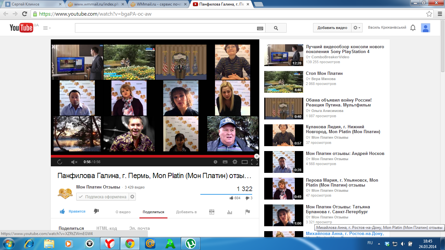Open the statistics bar chart icon
Screen dimensions: 445x250
click(230, 212)
